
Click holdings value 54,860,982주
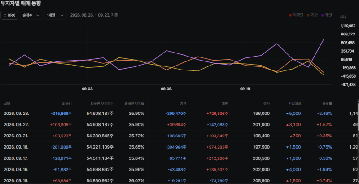tap(100, 181)
